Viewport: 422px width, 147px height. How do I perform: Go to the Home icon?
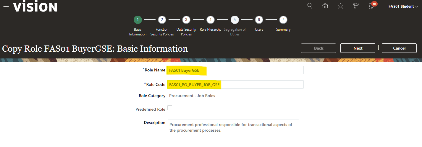pyautogui.click(x=325, y=6)
